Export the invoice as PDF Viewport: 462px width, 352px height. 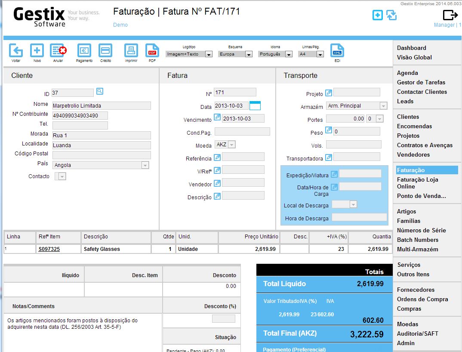152,51
